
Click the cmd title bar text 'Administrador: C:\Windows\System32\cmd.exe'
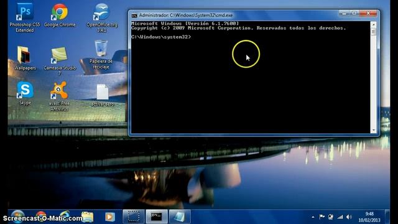point(186,16)
